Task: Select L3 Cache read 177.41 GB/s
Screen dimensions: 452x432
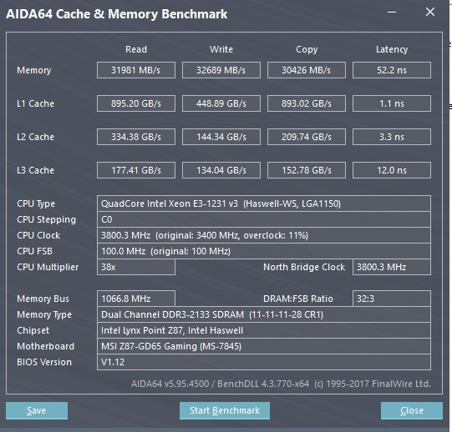Action: [136, 170]
